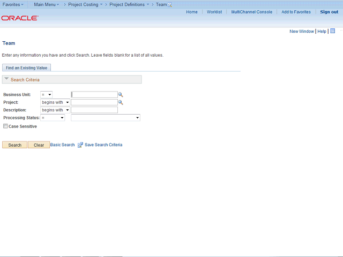Open the New Window link
Viewport: 343px width, 257px height.
[302, 31]
